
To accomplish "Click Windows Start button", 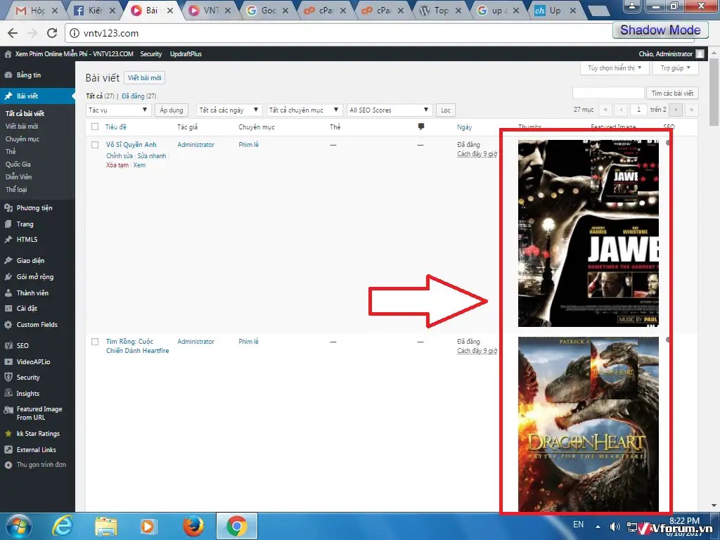I will point(18,526).
